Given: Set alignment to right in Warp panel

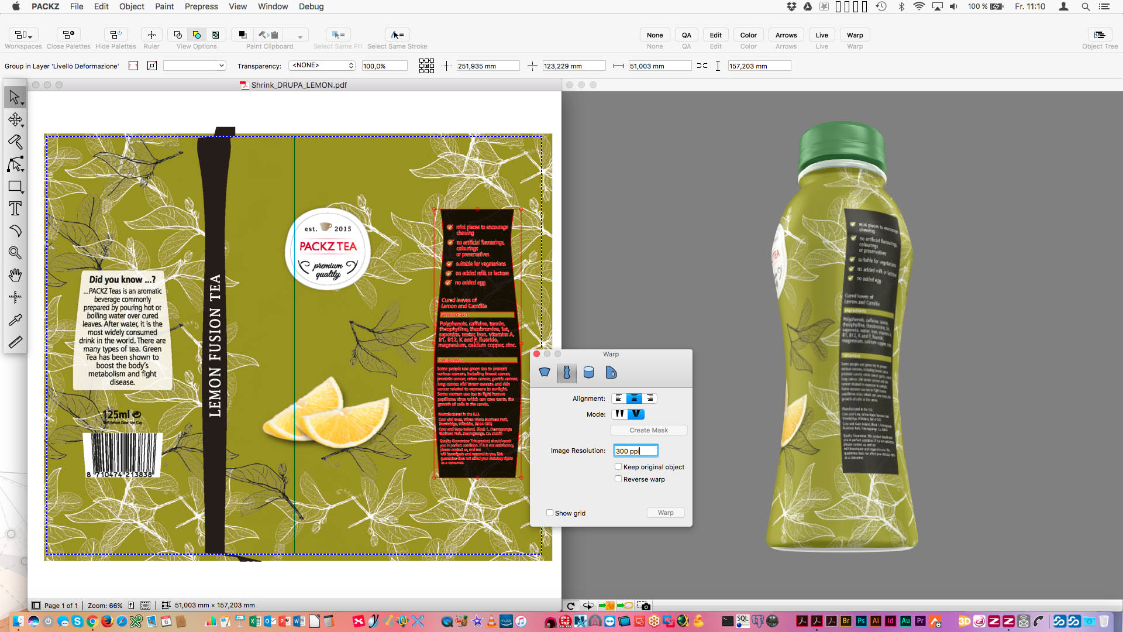Looking at the screenshot, I should pos(649,399).
